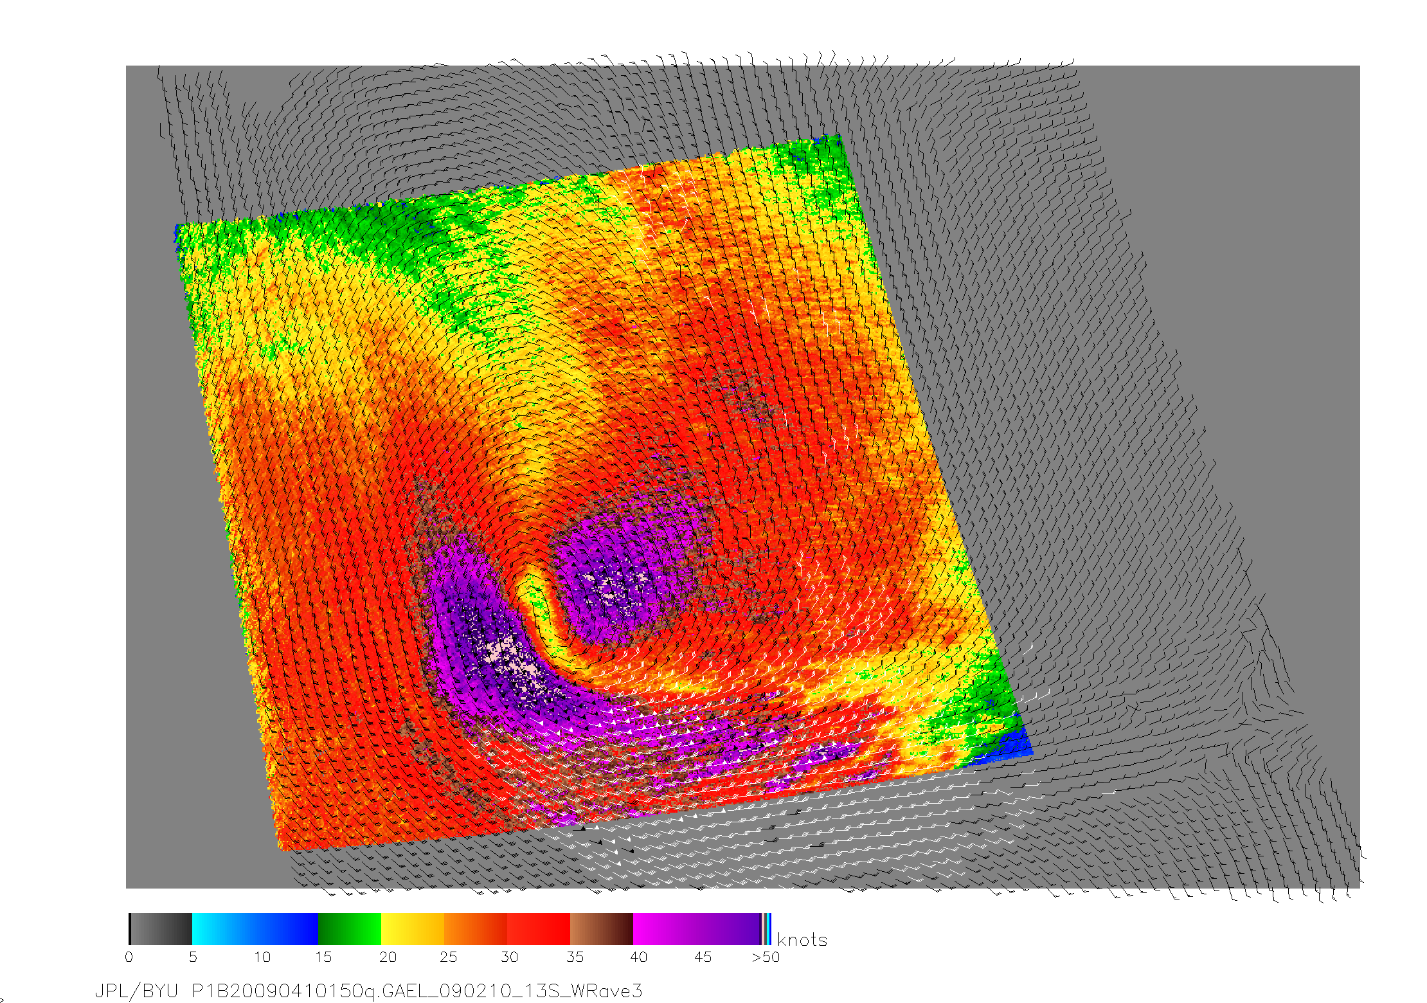
Task: Click the green 15-20 knots legend segment
Action: 350,929
